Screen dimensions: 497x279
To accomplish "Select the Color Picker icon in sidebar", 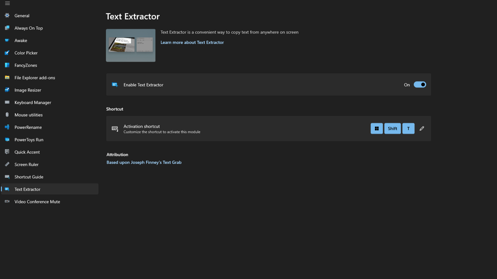I will click(7, 53).
